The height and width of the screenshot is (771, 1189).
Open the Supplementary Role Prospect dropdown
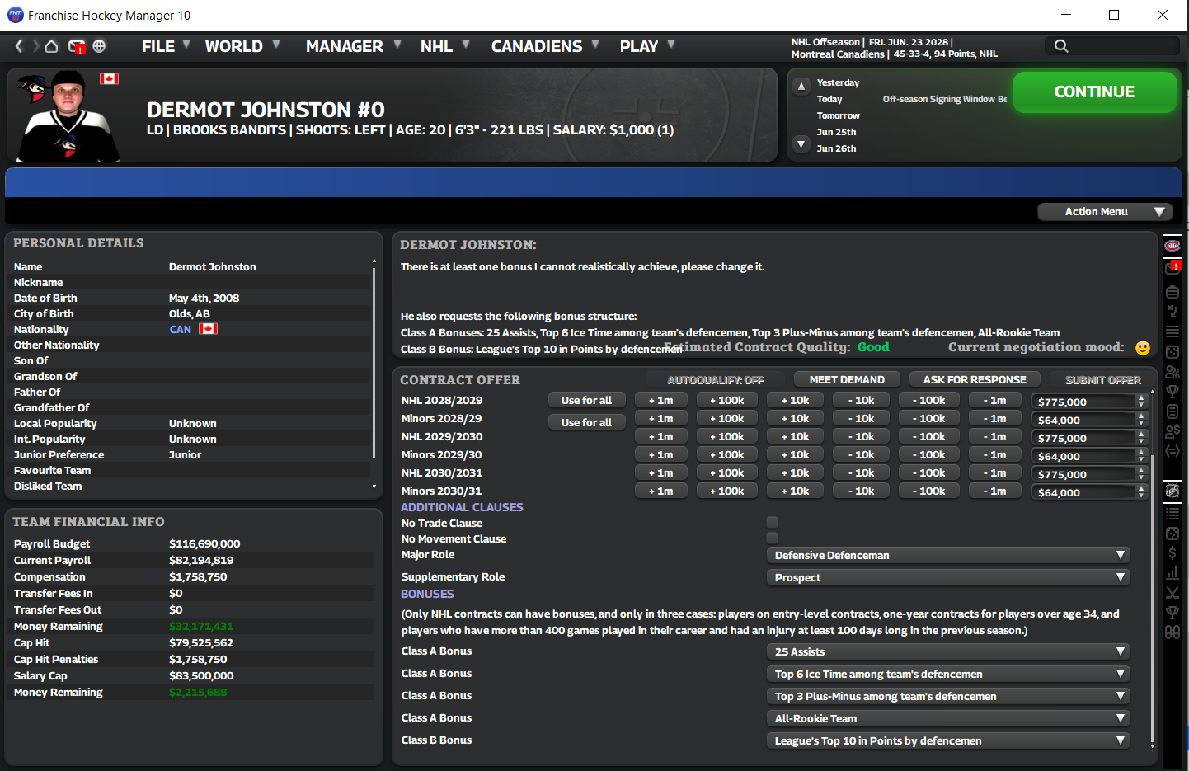point(948,578)
